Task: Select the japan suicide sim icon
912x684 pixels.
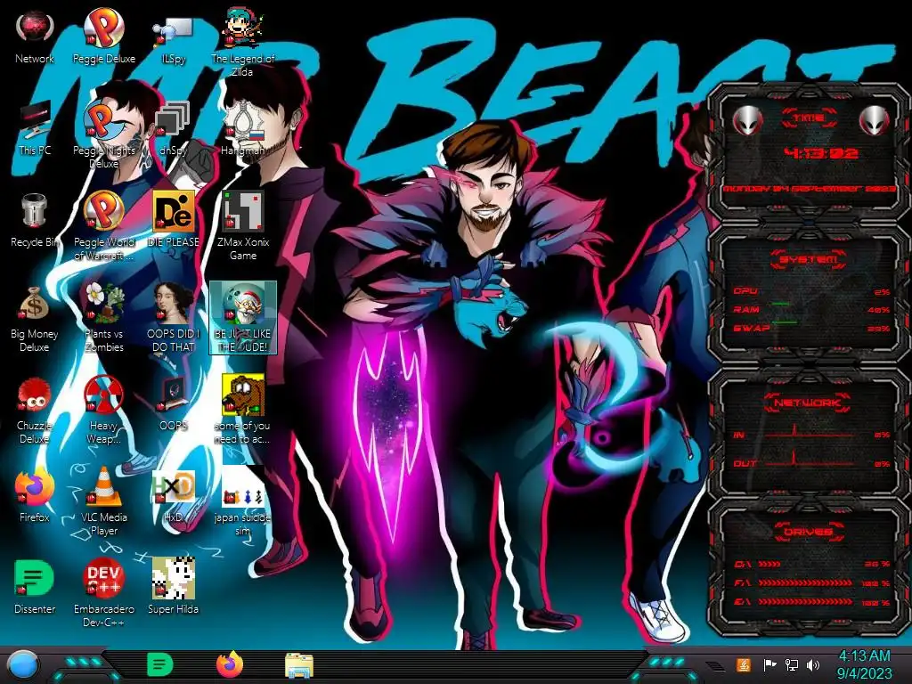Action: point(242,501)
